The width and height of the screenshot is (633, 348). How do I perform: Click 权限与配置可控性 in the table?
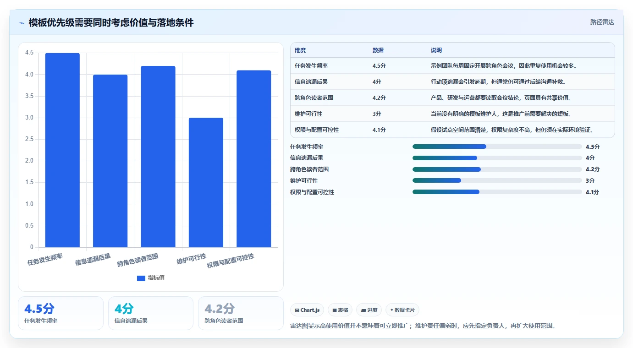click(317, 130)
